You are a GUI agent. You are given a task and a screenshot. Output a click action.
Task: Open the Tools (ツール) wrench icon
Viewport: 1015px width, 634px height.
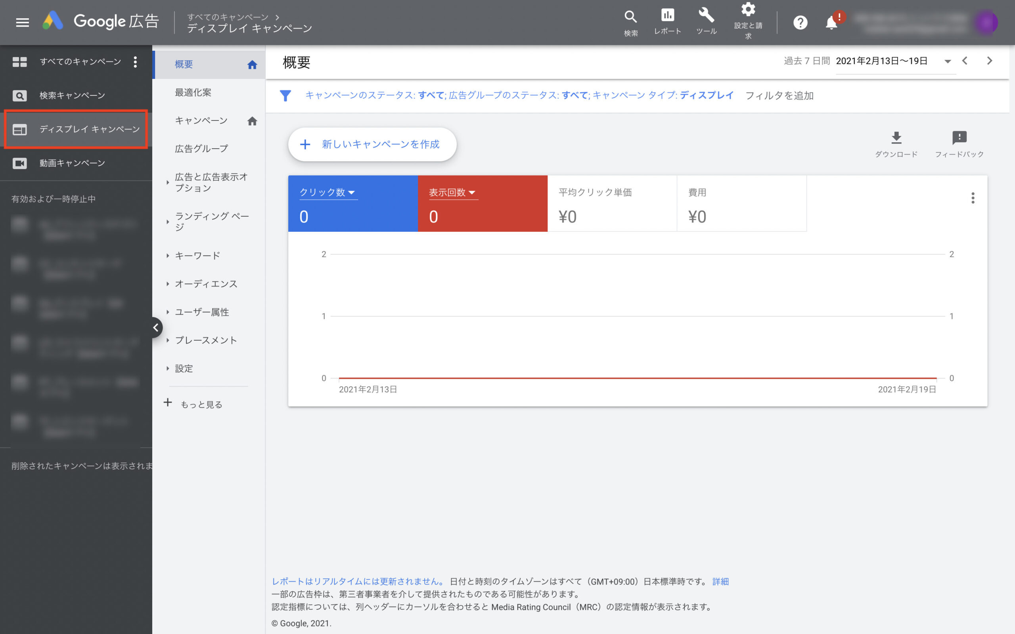click(x=706, y=16)
